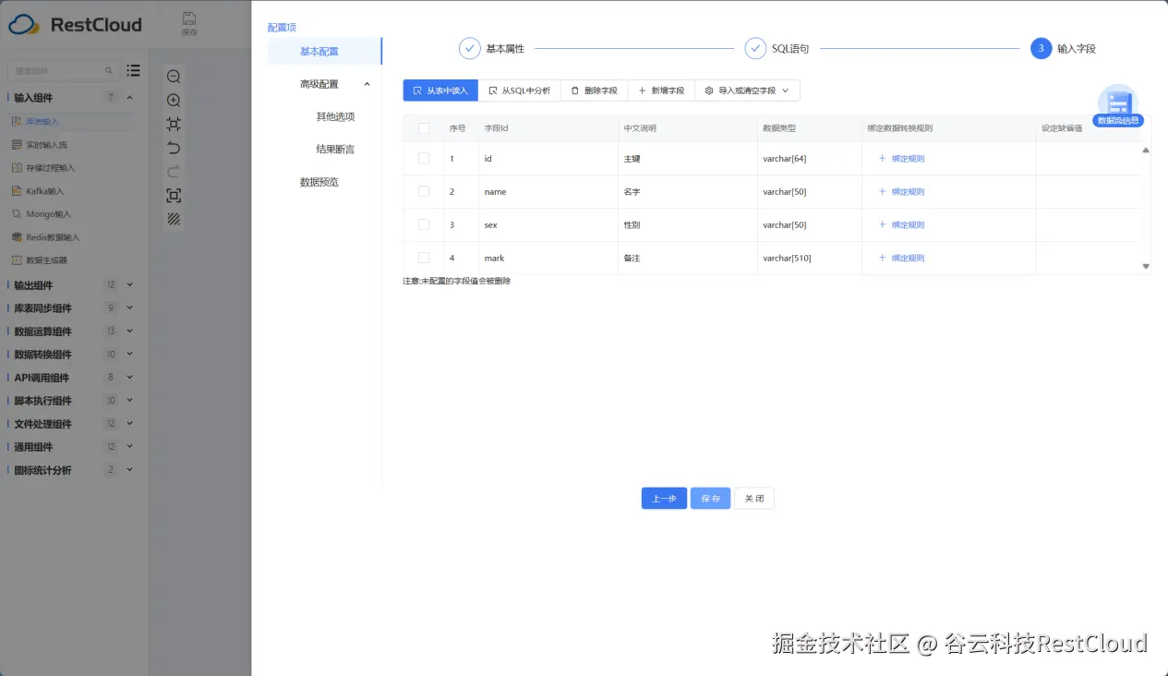Click the blue 保存 button at the bottom
The width and height of the screenshot is (1168, 676).
[710, 499]
